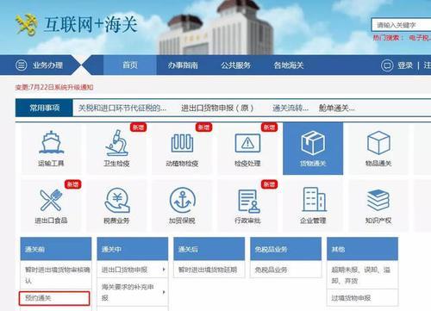
Task: Open 海关要求的补充申报 item
Action: point(133,292)
